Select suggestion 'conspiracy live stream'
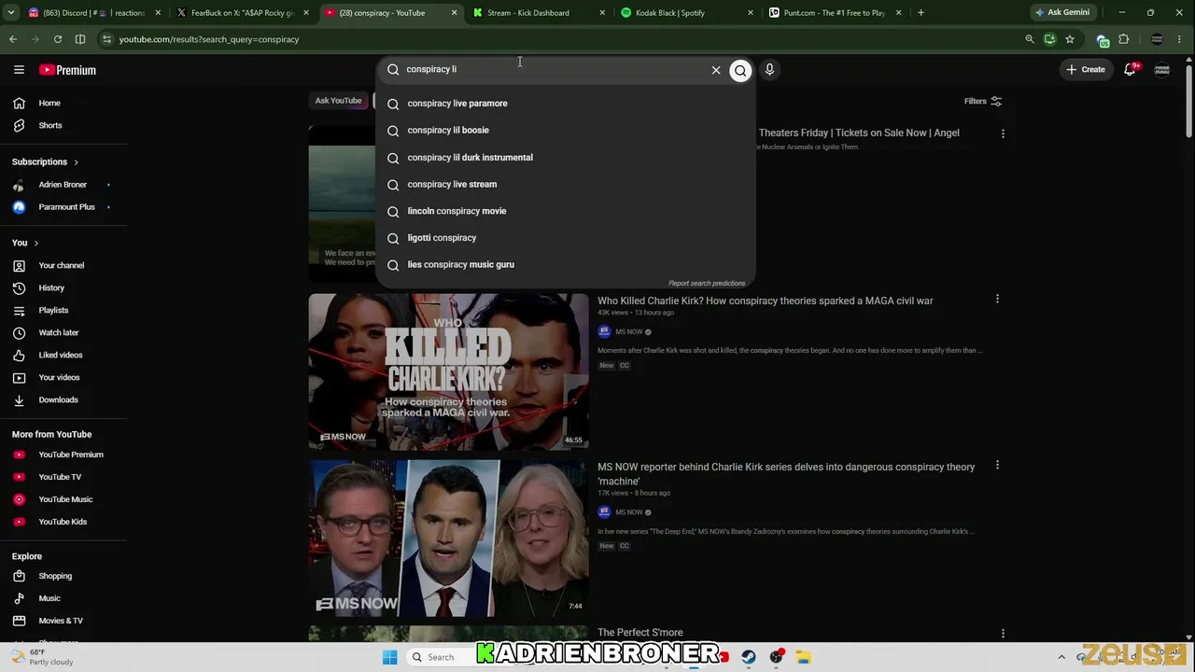1195x672 pixels. [x=565, y=185]
